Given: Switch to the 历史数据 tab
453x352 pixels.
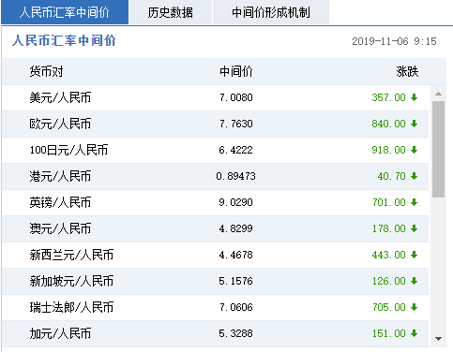Looking at the screenshot, I should [171, 12].
